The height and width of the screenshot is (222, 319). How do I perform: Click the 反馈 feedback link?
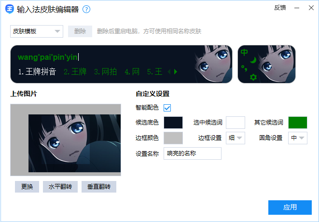280,8
